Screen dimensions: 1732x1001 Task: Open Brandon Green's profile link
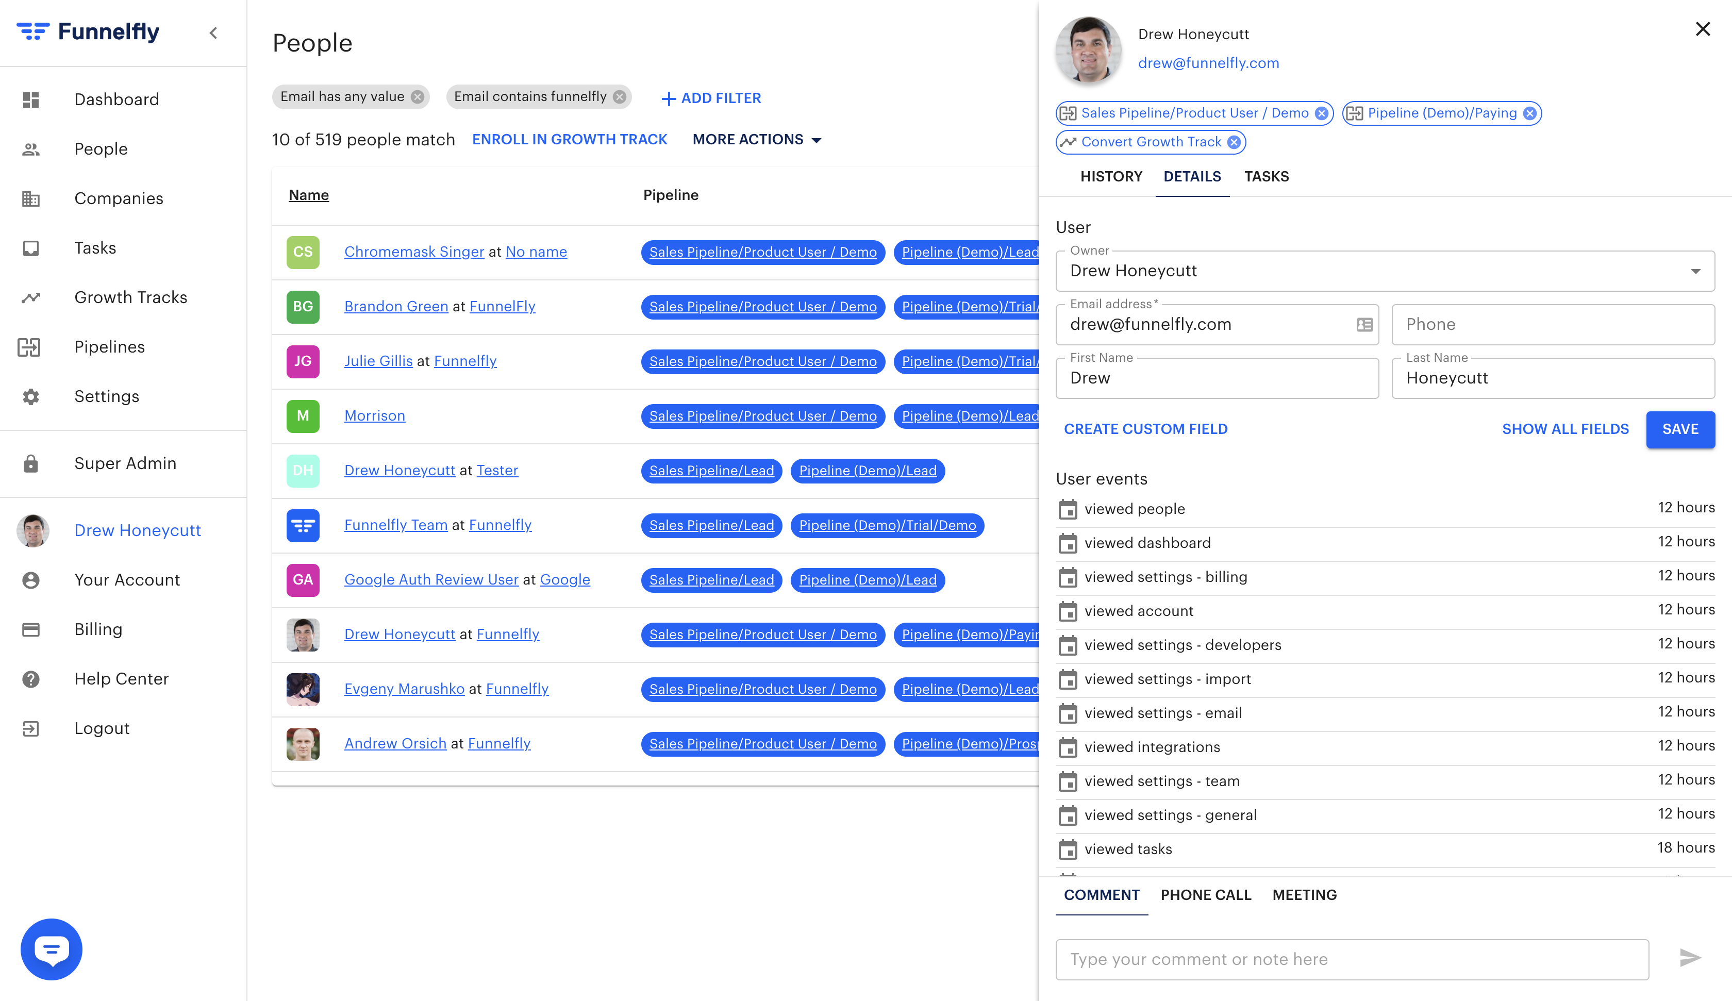[396, 307]
